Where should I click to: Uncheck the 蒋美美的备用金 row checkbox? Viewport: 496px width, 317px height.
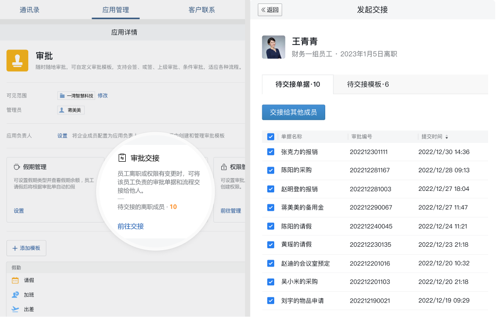pyautogui.click(x=270, y=207)
